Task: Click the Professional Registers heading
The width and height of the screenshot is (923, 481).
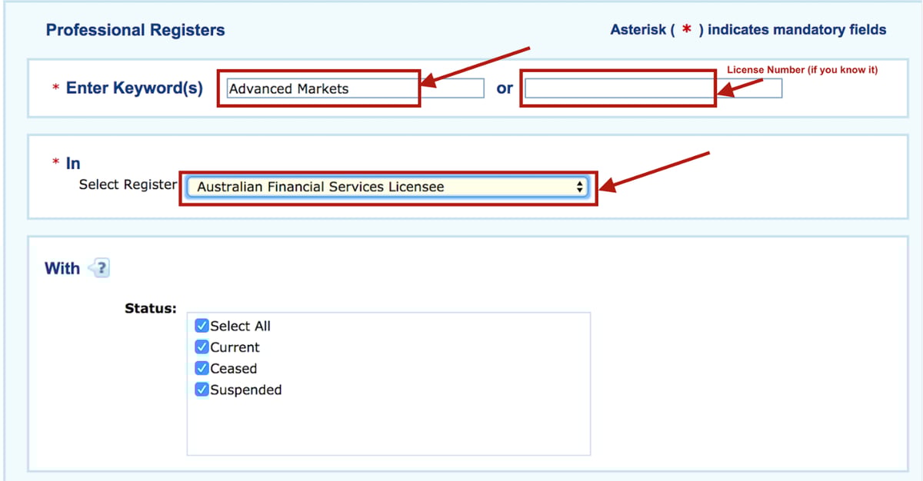Action: click(x=135, y=29)
